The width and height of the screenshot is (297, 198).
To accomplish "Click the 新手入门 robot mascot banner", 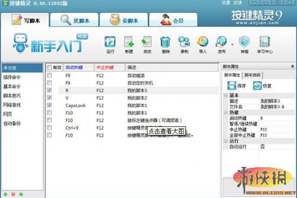I will coord(48,44).
